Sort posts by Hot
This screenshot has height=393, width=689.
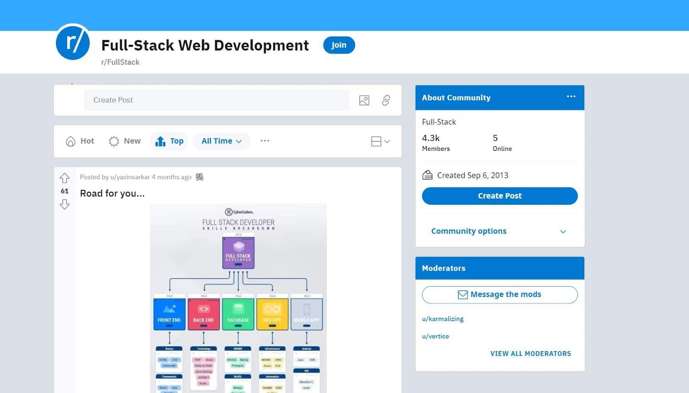pyautogui.click(x=80, y=141)
